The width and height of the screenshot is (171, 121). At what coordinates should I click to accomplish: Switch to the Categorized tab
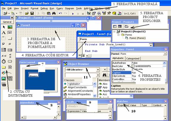[133, 59]
